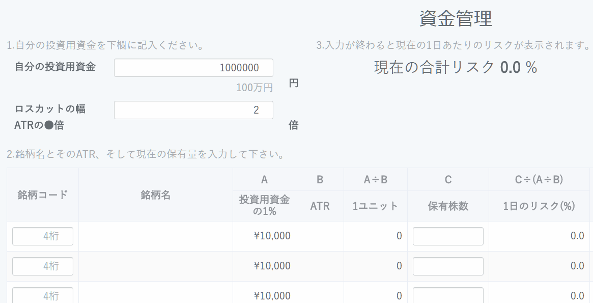Viewport: 593px width, 303px height.
Task: Click the first row ¥10,000 cell
Action: [x=272, y=236]
